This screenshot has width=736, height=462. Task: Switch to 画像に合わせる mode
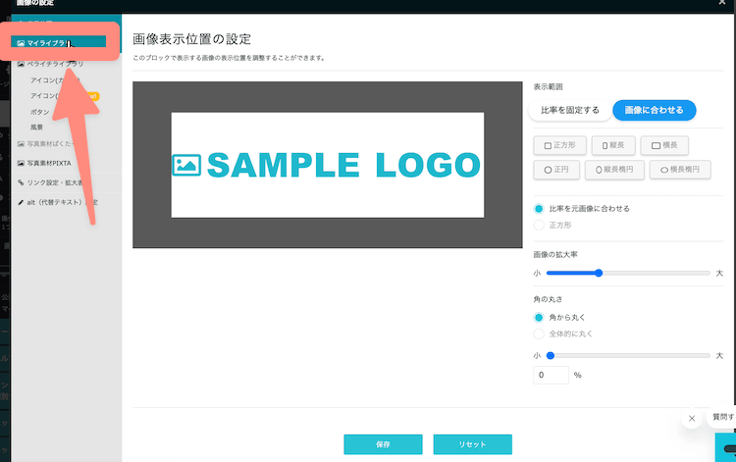click(654, 110)
